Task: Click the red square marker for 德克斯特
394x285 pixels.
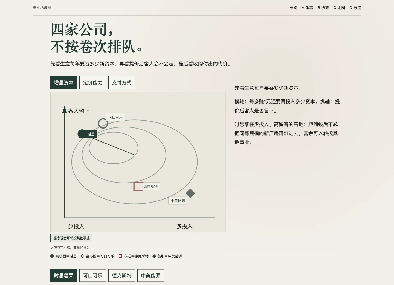Action: click(138, 186)
